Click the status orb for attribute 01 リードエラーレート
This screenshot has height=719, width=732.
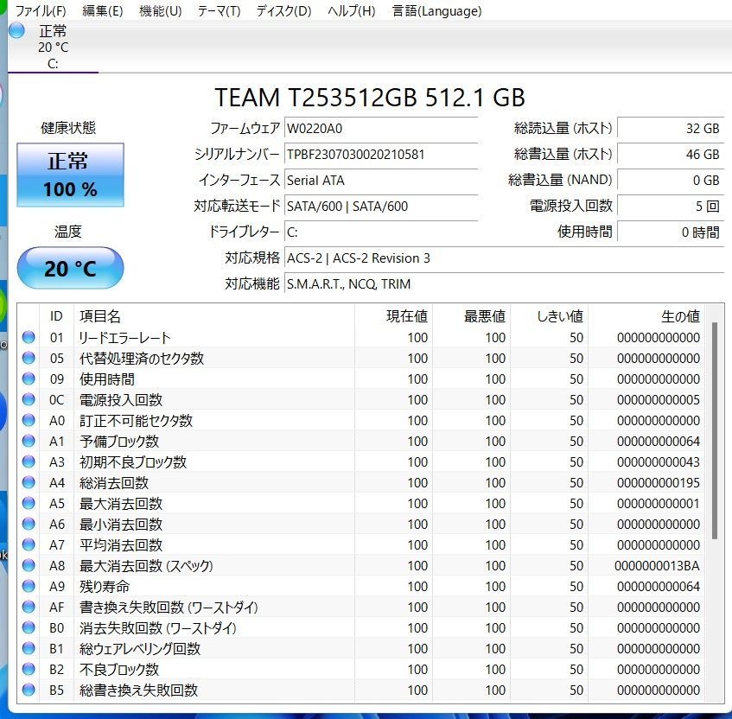click(x=29, y=337)
